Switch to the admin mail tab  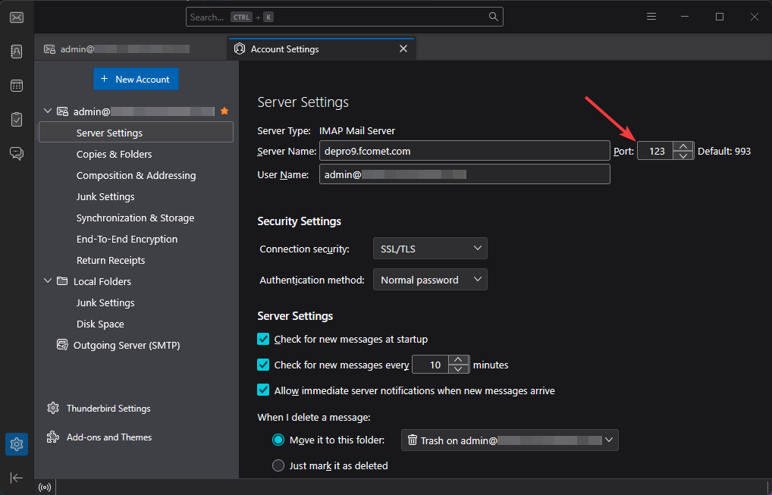131,49
